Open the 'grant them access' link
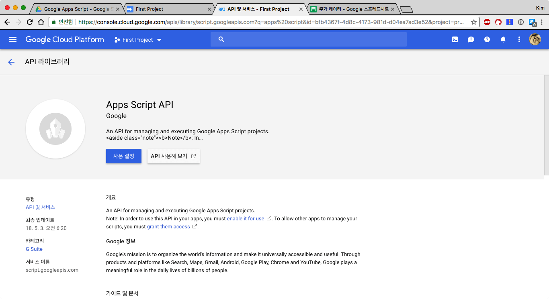The height and width of the screenshot is (299, 549). pyautogui.click(x=168, y=227)
